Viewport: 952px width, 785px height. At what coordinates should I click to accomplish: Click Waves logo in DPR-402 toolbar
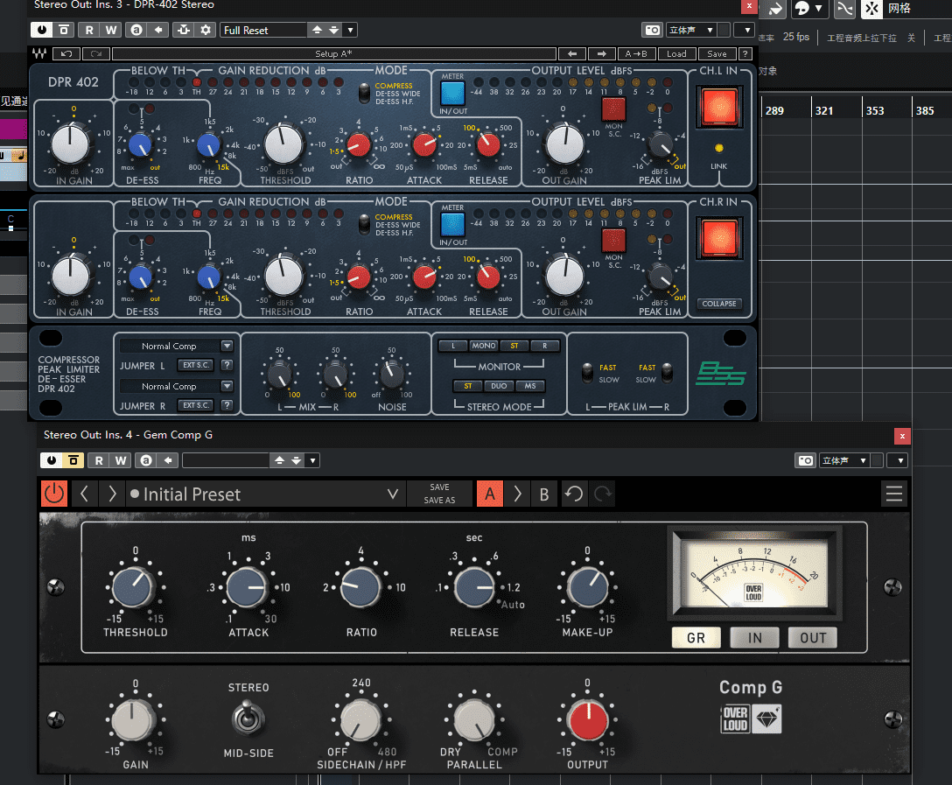pos(39,53)
